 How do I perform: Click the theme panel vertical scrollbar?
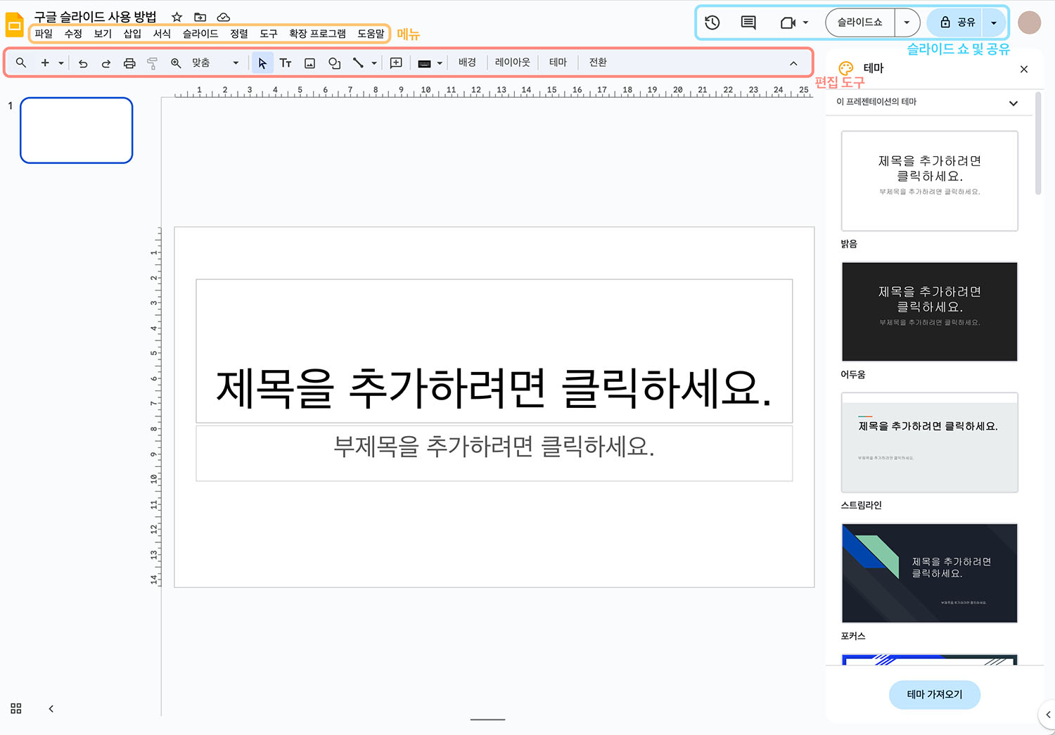(x=1038, y=144)
